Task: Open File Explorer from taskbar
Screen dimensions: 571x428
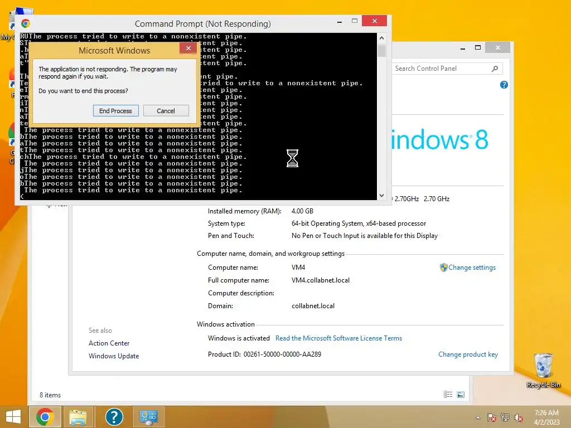Action: 78,417
